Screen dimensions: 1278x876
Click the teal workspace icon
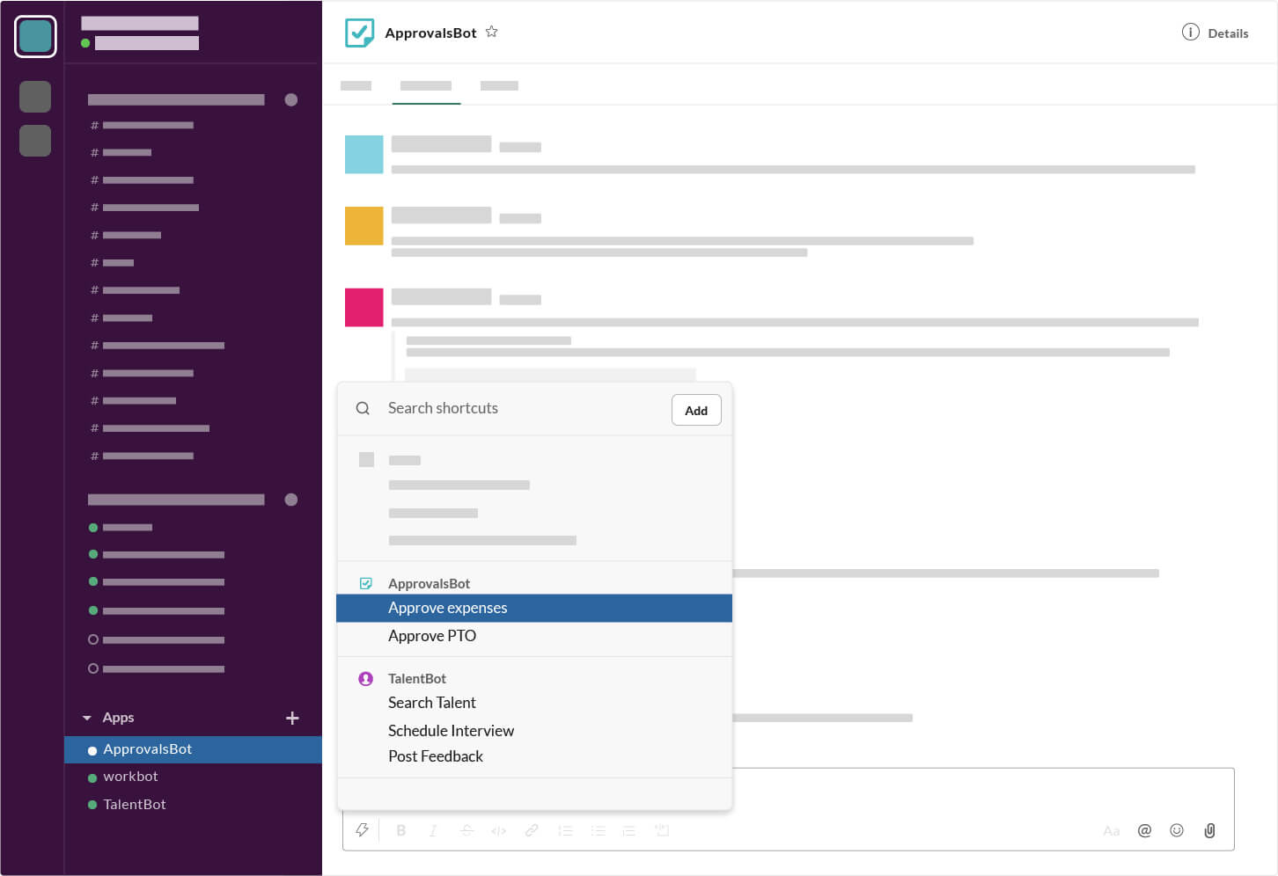(x=35, y=36)
